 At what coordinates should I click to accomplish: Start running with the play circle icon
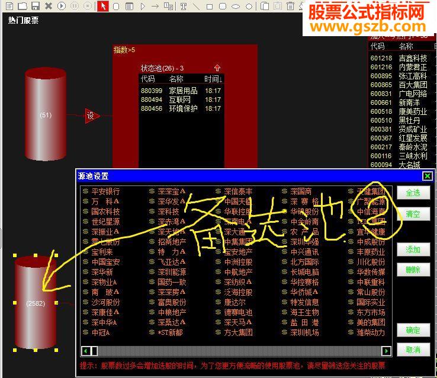click(x=62, y=6)
